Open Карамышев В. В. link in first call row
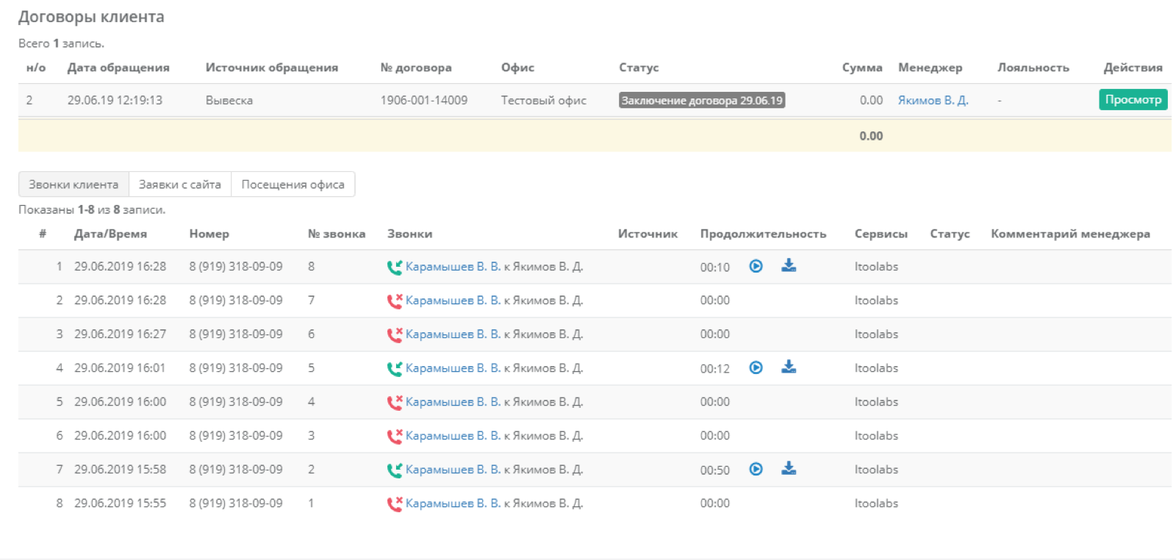The width and height of the screenshot is (1176, 560). (x=453, y=267)
